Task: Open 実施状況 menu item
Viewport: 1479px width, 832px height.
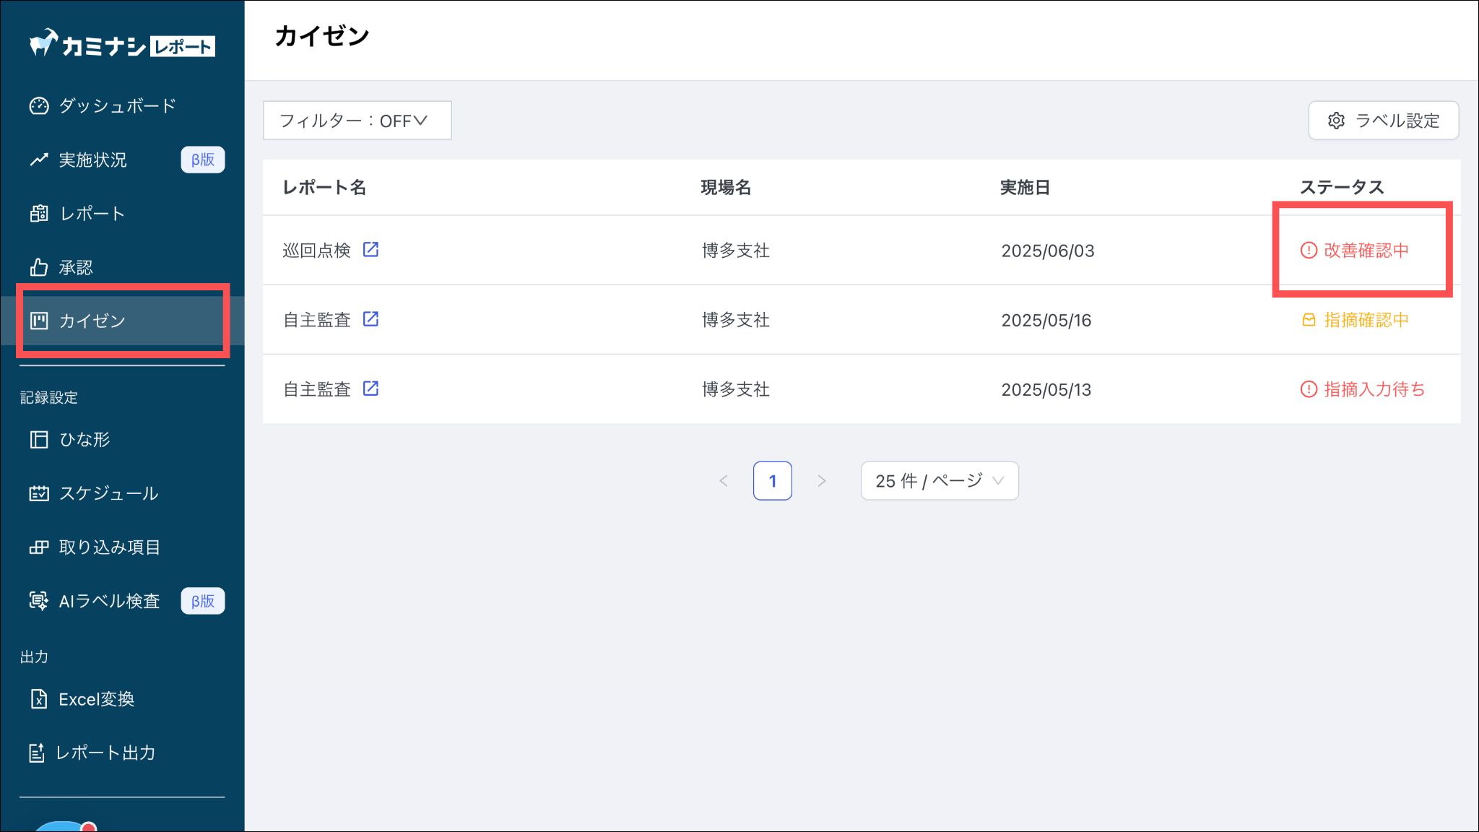Action: (x=92, y=160)
